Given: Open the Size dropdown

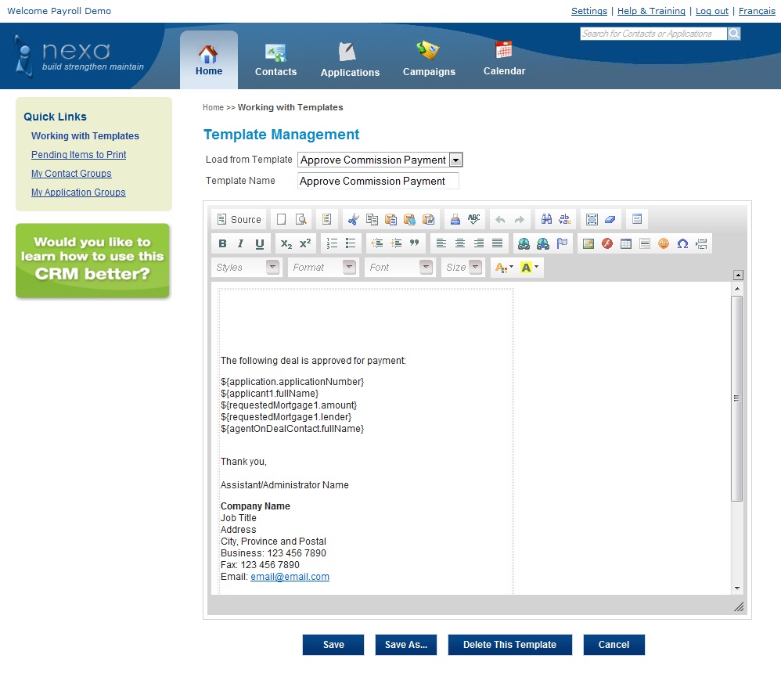Looking at the screenshot, I should point(464,268).
